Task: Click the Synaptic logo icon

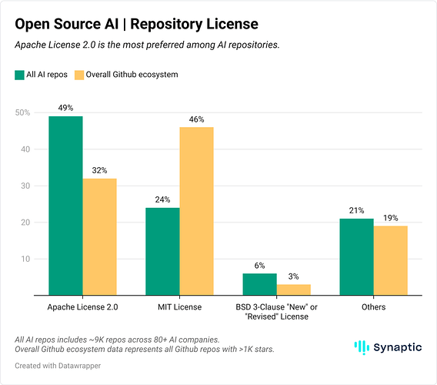Action: point(362,347)
